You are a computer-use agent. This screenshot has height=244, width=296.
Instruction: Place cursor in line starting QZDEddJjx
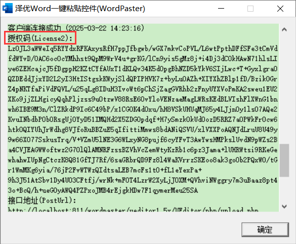[143, 79]
